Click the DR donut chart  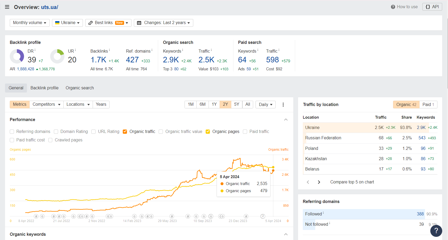click(x=17, y=56)
